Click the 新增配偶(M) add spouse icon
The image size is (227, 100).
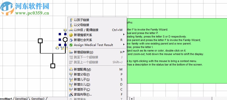71,69
